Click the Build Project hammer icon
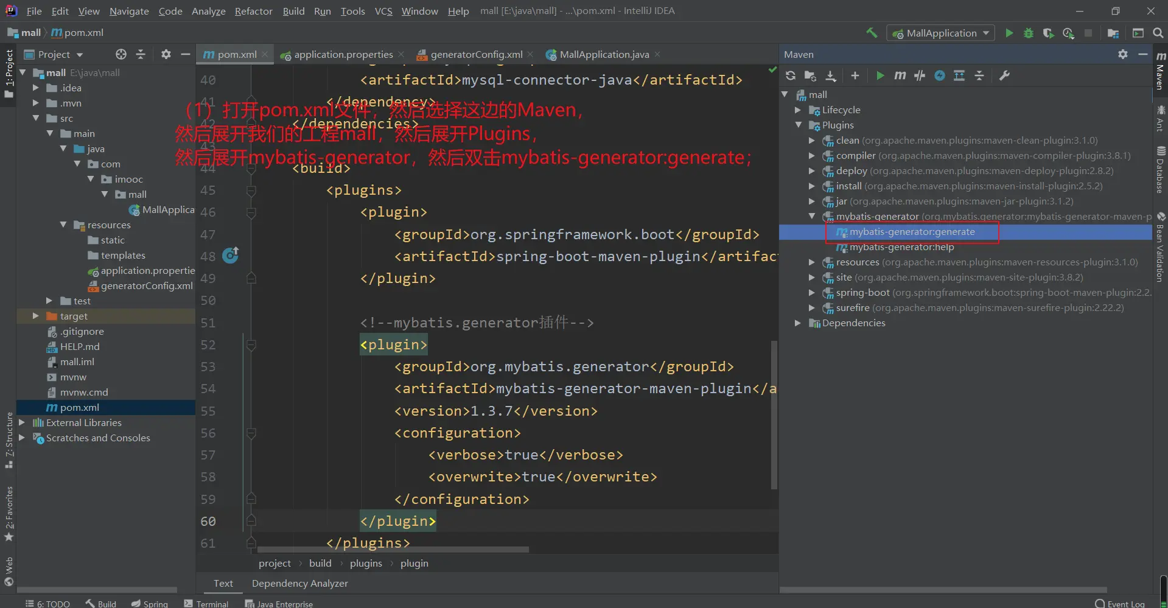The height and width of the screenshot is (608, 1168). click(x=872, y=33)
